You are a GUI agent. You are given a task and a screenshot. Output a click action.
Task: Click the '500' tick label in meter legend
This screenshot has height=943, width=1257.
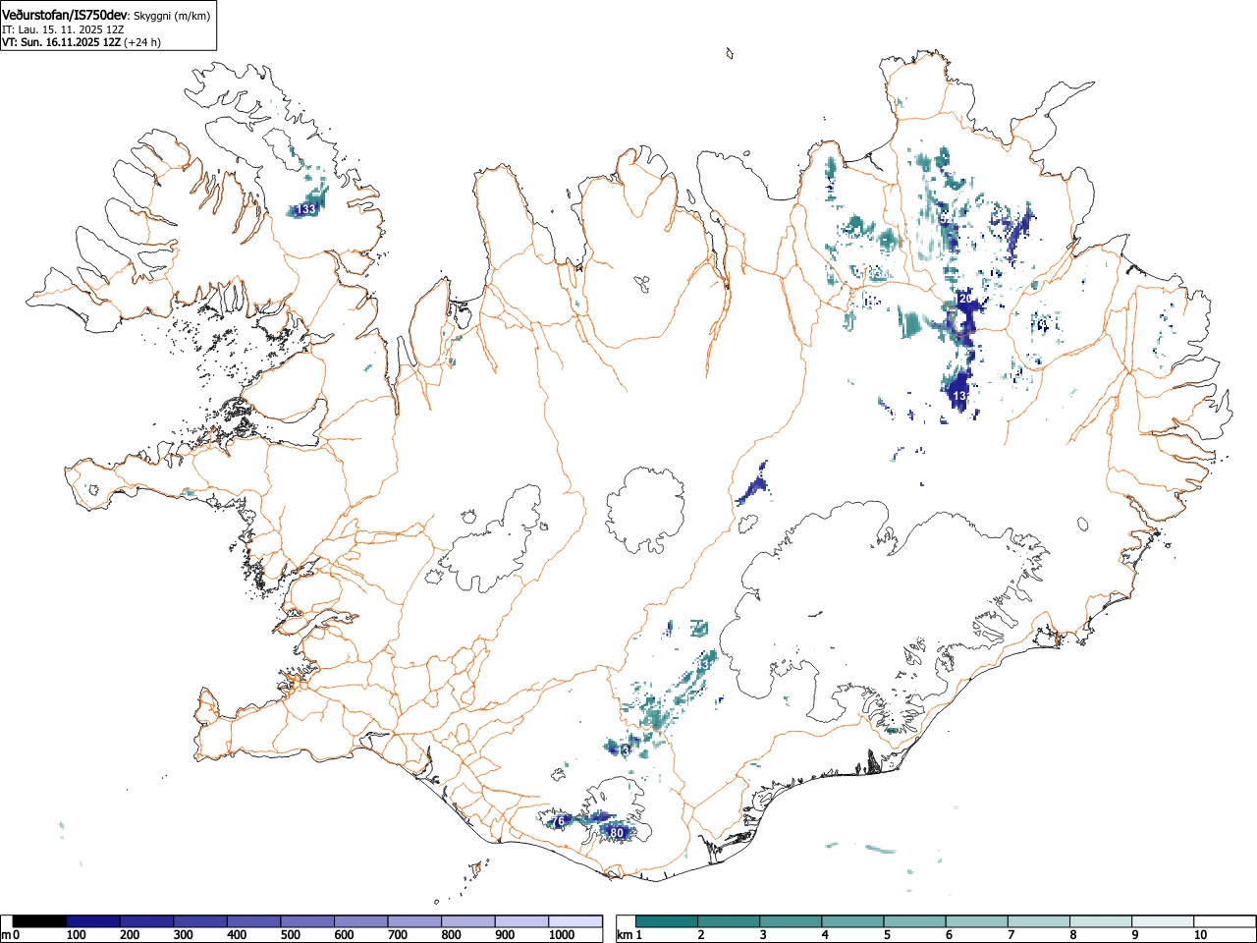pos(290,935)
